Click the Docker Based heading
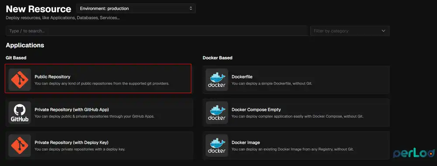Image resolution: width=437 pixels, height=166 pixels. [x=217, y=58]
